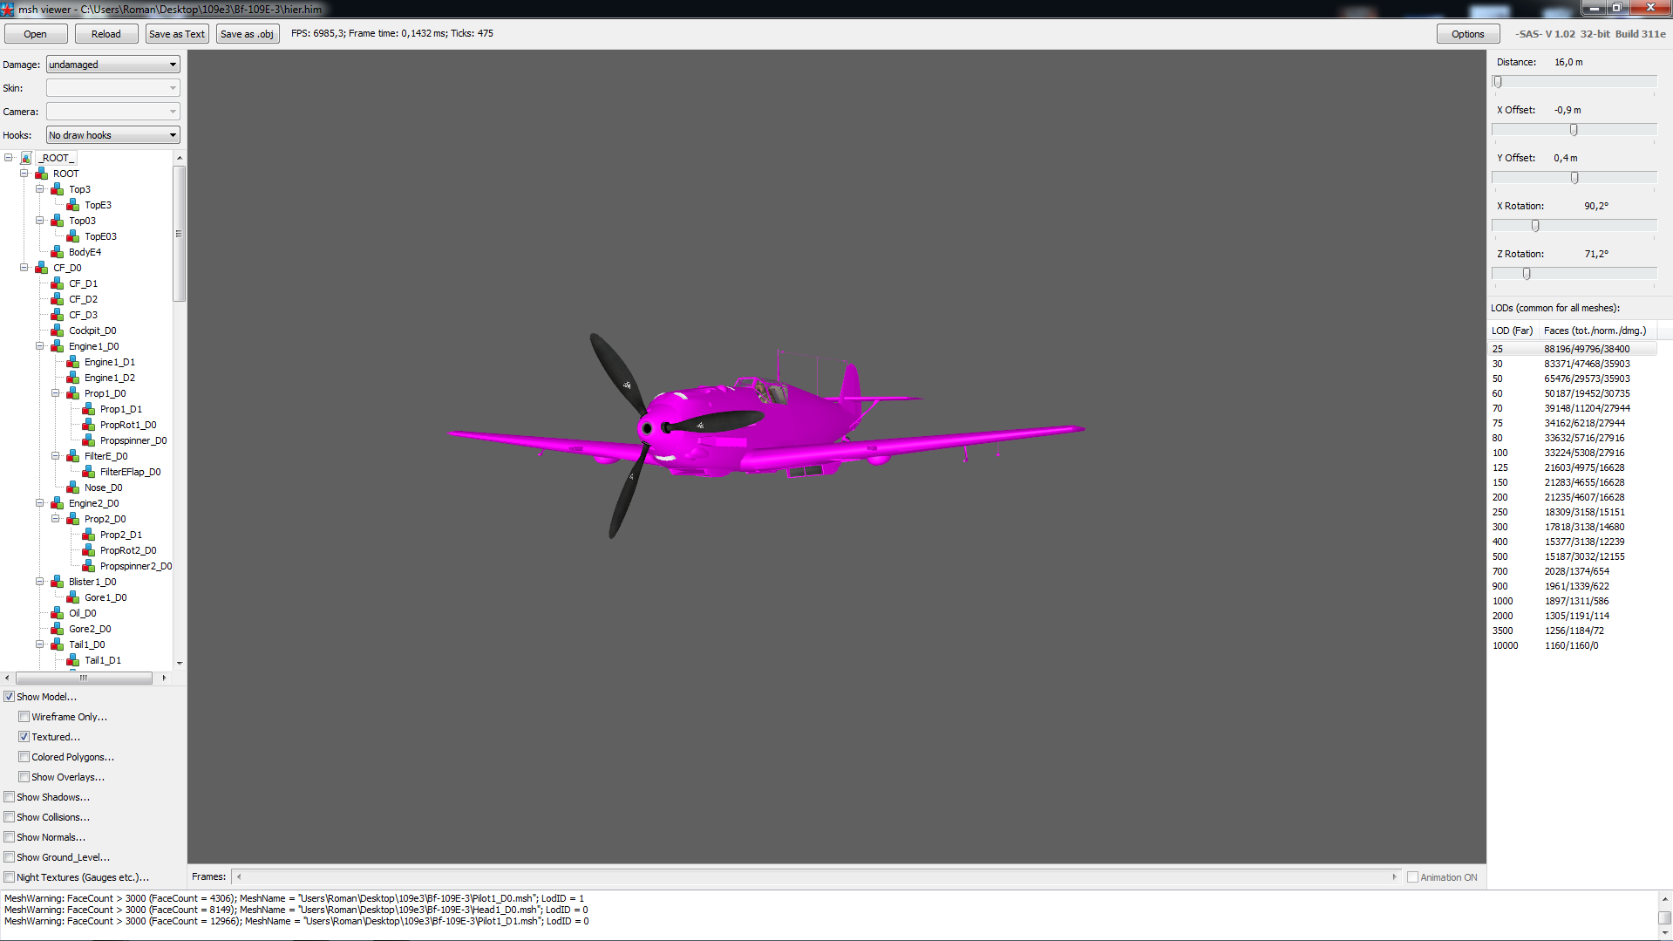The width and height of the screenshot is (1673, 941).
Task: Enable Show Shadows checkbox
Action: click(x=10, y=797)
